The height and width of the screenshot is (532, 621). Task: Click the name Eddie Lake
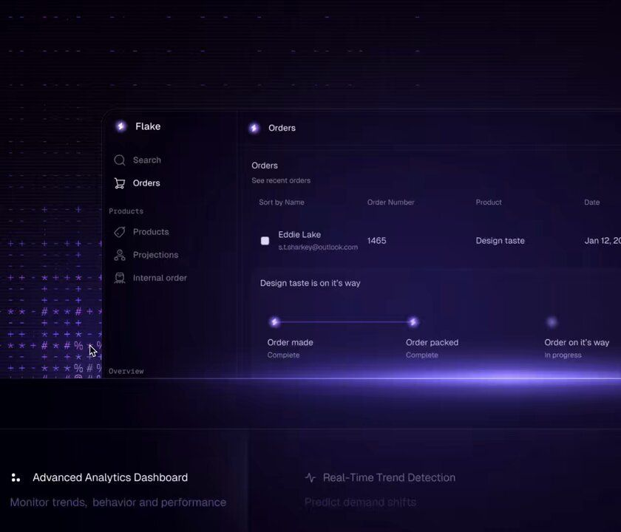click(x=299, y=234)
